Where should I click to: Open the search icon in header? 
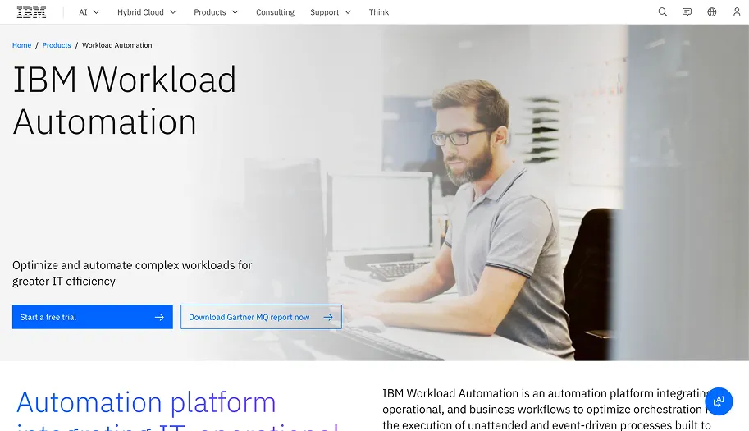coord(663,12)
